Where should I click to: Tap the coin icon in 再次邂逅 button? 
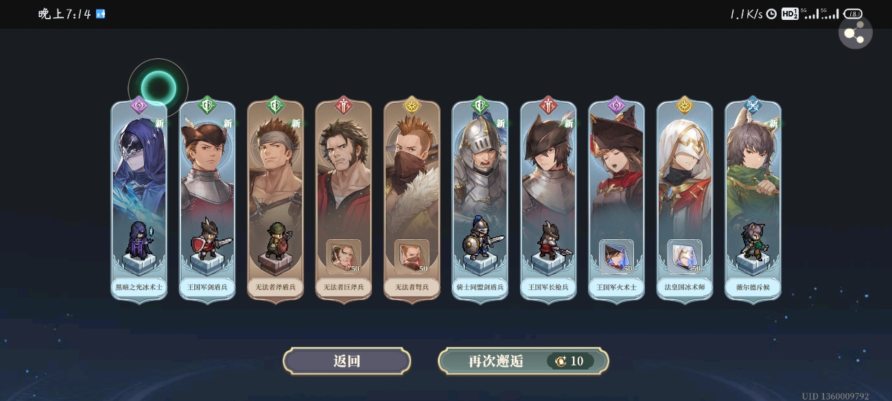coord(561,361)
